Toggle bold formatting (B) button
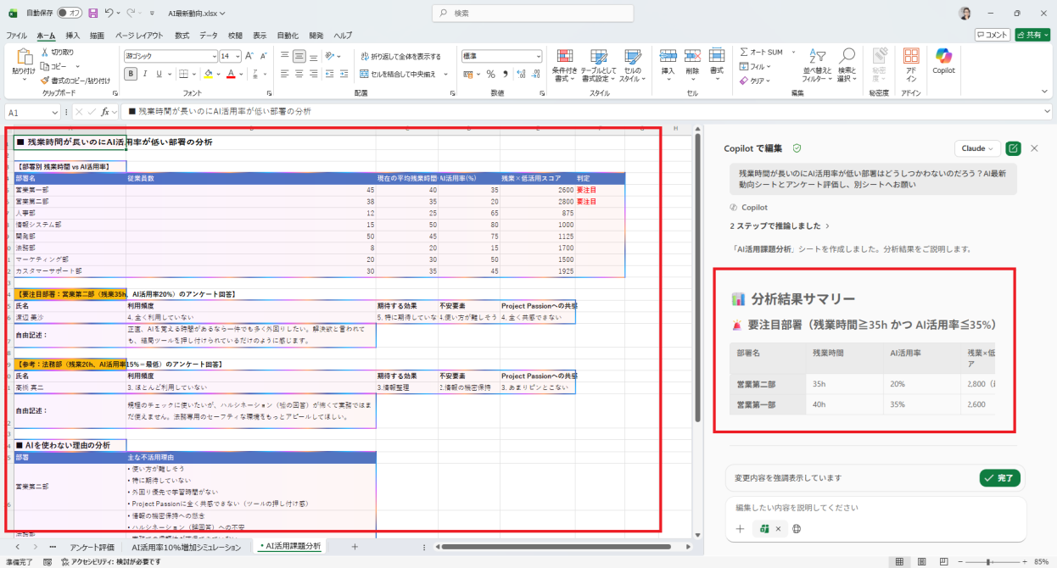The image size is (1057, 568). [x=131, y=74]
